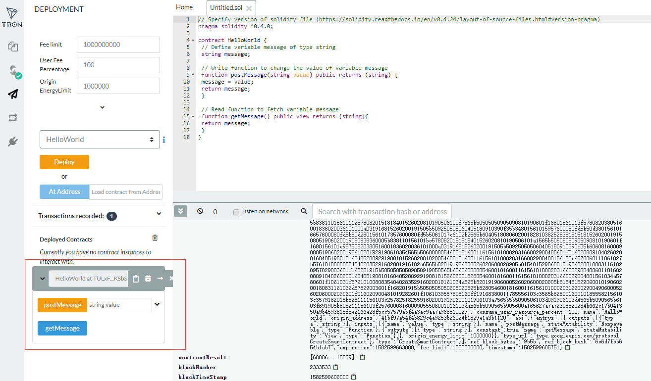The image size is (651, 381).
Task: Clear the console with ban icon
Action: coord(200,211)
